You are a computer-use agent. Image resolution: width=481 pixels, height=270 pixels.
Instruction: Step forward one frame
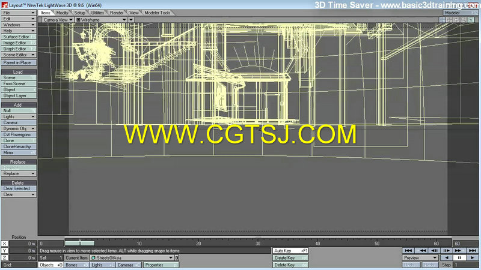(446, 250)
